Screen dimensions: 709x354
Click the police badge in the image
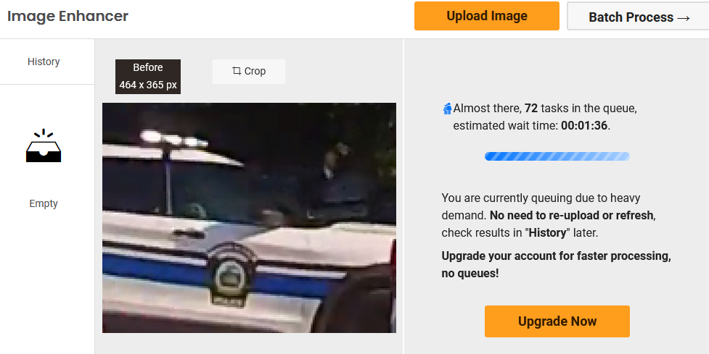pyautogui.click(x=230, y=274)
